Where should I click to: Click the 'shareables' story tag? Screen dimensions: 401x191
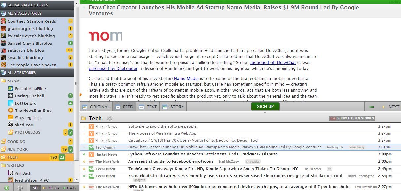tap(253, 162)
